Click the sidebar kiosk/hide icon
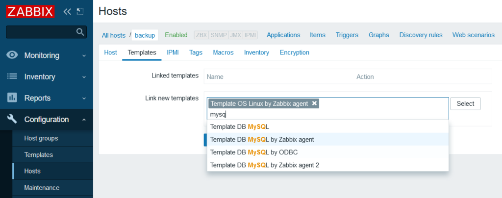 tap(80, 11)
